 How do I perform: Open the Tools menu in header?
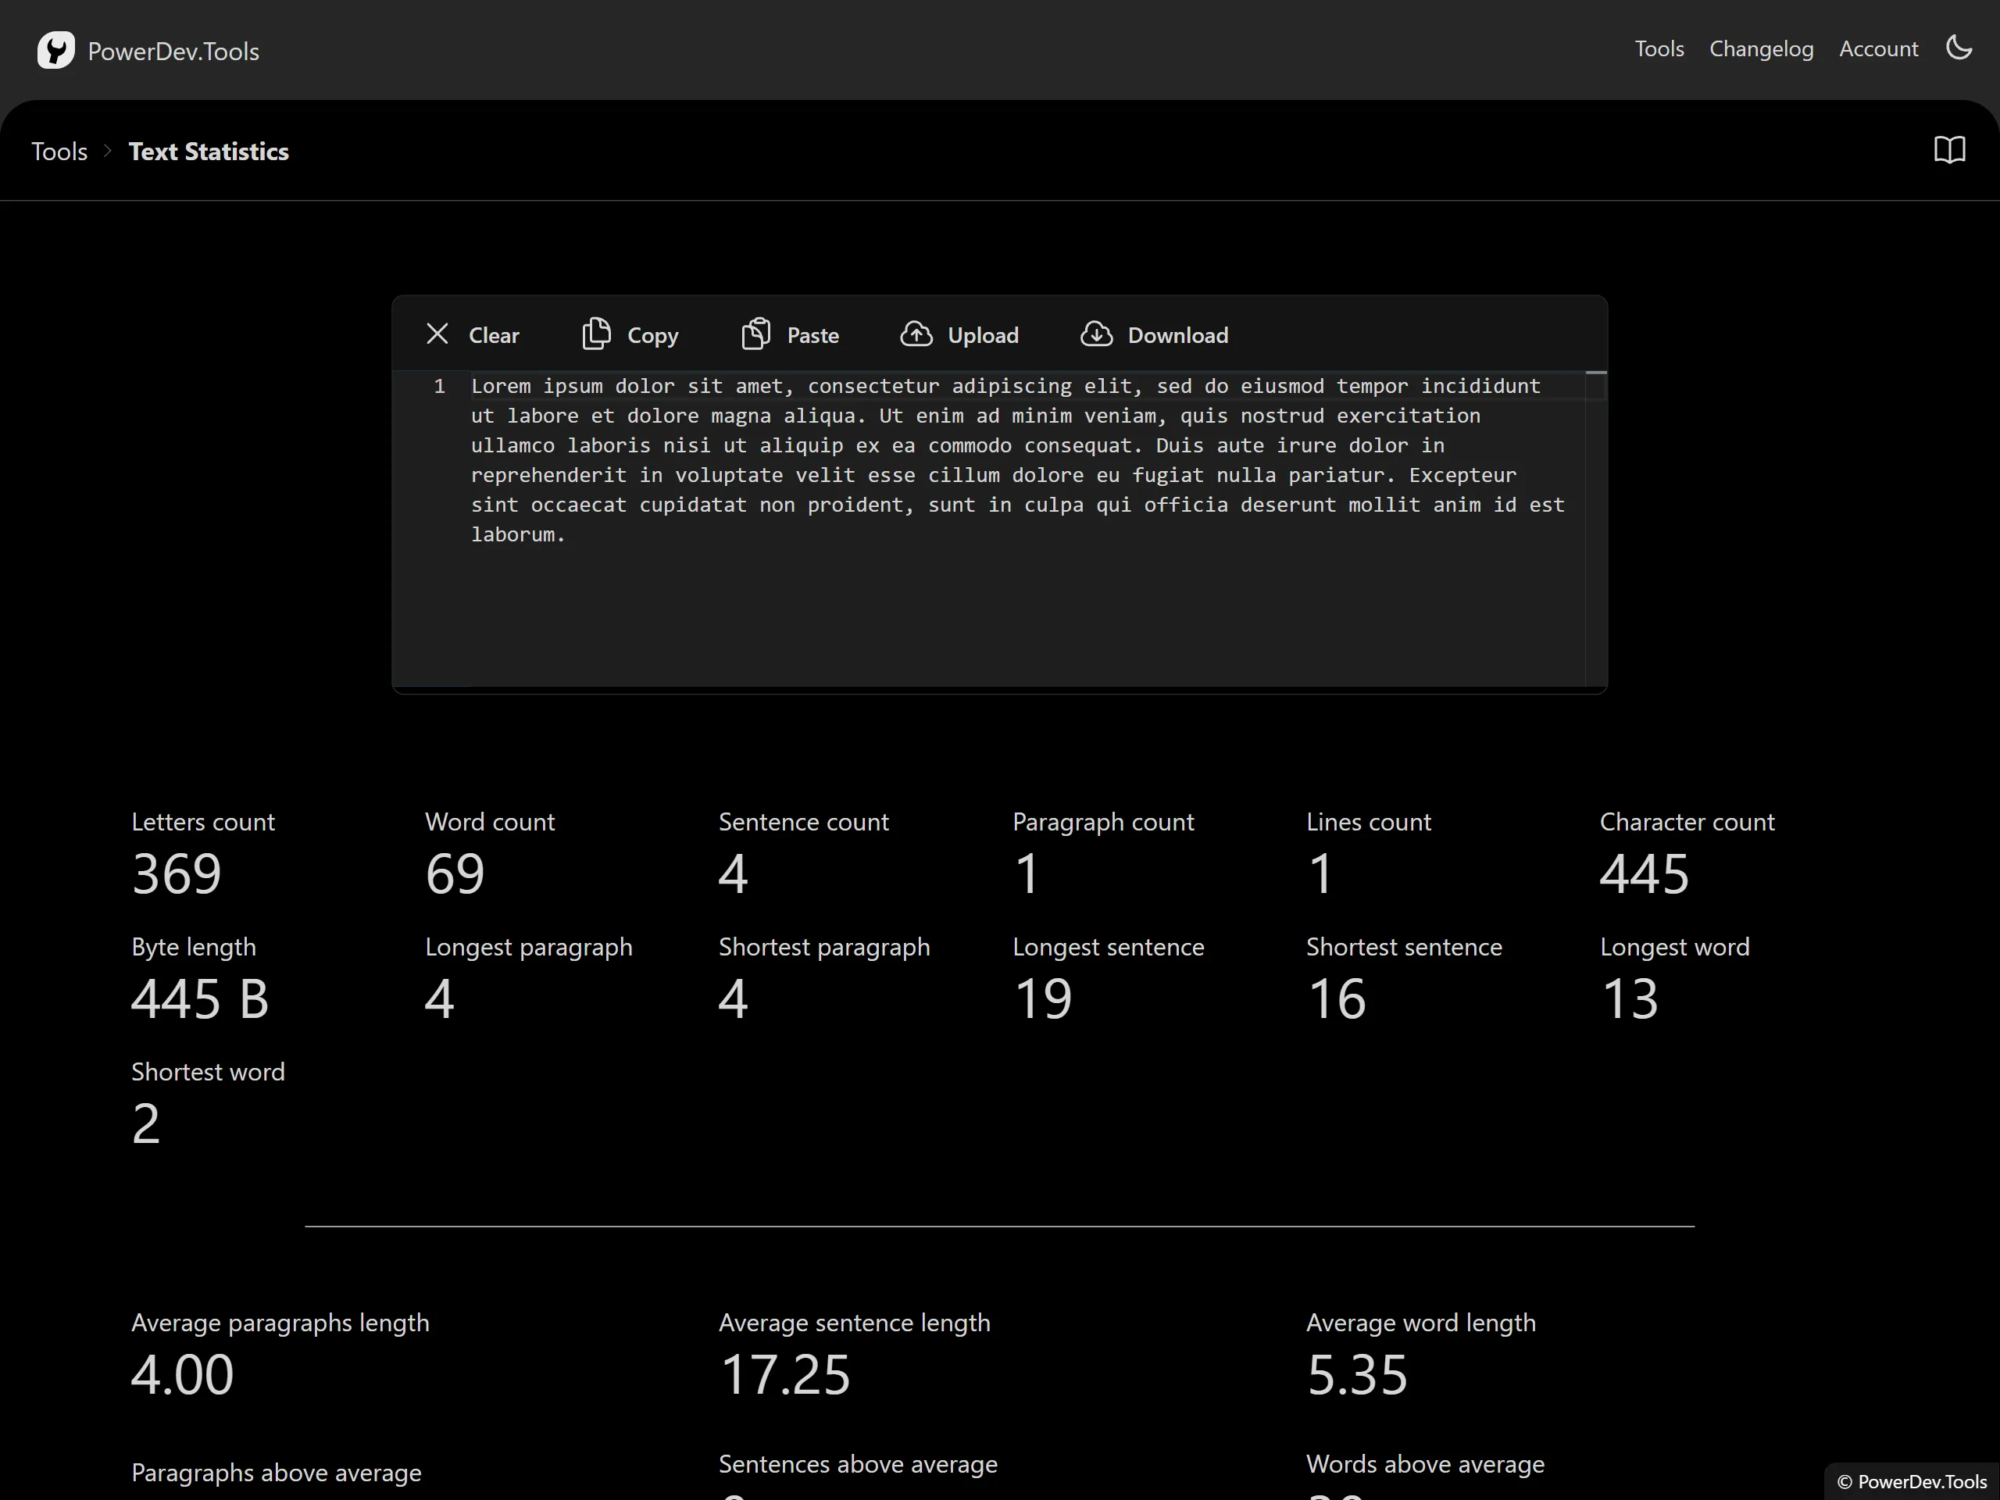(x=1659, y=48)
